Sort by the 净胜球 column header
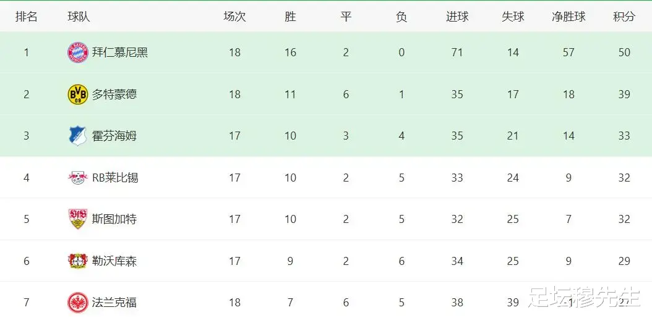 coord(568,17)
